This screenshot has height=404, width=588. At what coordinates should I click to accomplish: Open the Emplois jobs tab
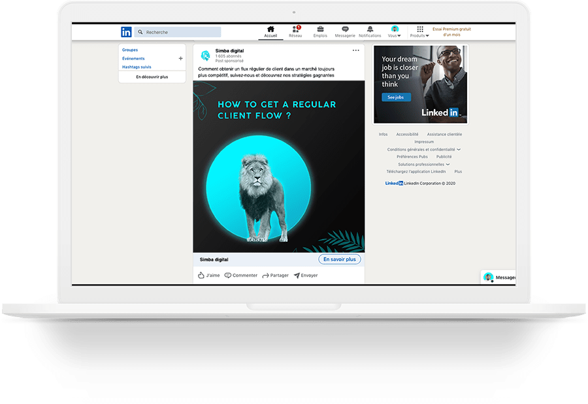[320, 32]
